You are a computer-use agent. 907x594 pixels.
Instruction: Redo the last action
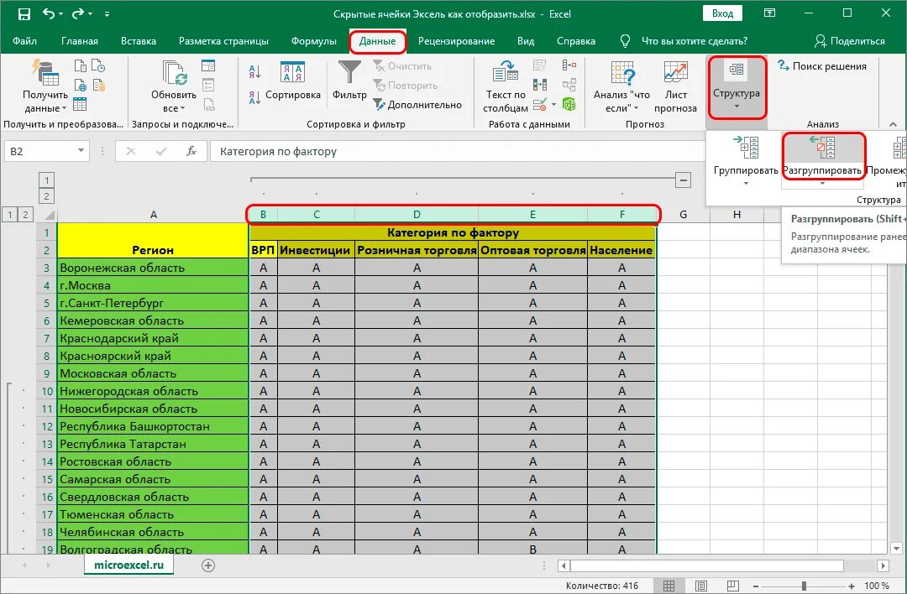79,14
